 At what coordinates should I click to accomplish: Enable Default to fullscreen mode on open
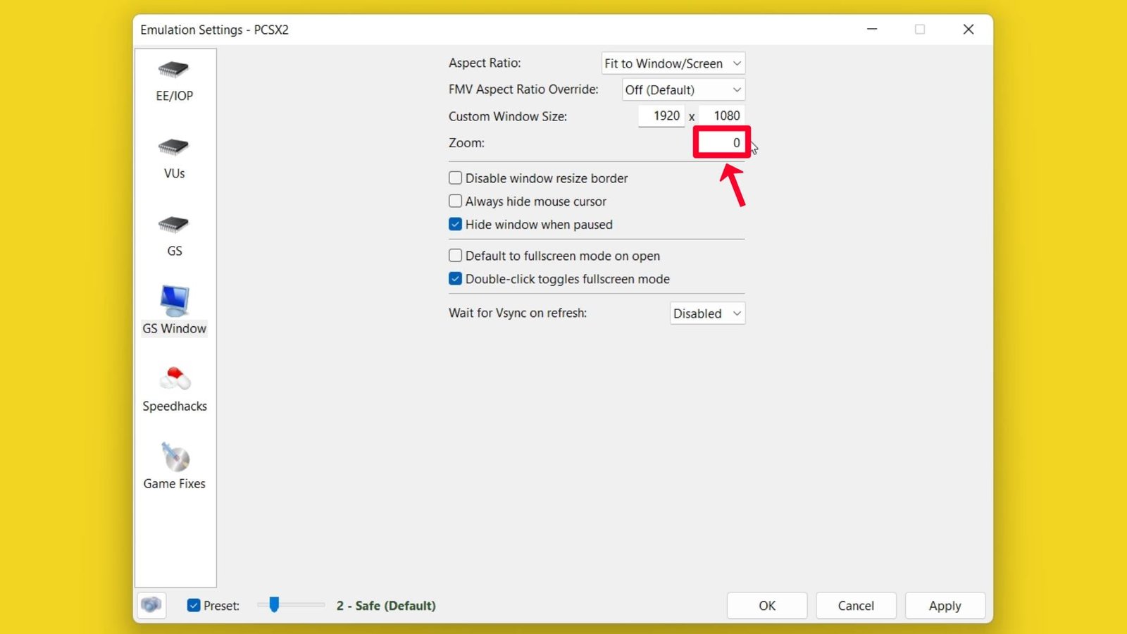pos(456,256)
